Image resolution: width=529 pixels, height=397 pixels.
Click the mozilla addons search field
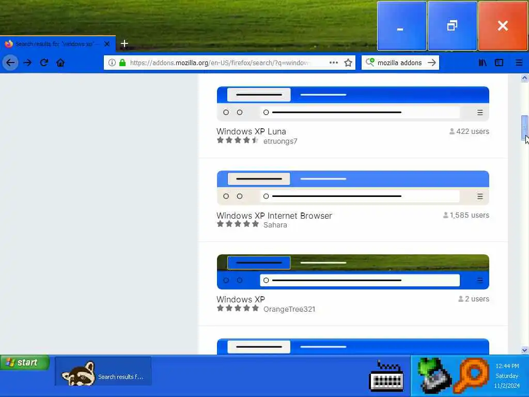[399, 63]
